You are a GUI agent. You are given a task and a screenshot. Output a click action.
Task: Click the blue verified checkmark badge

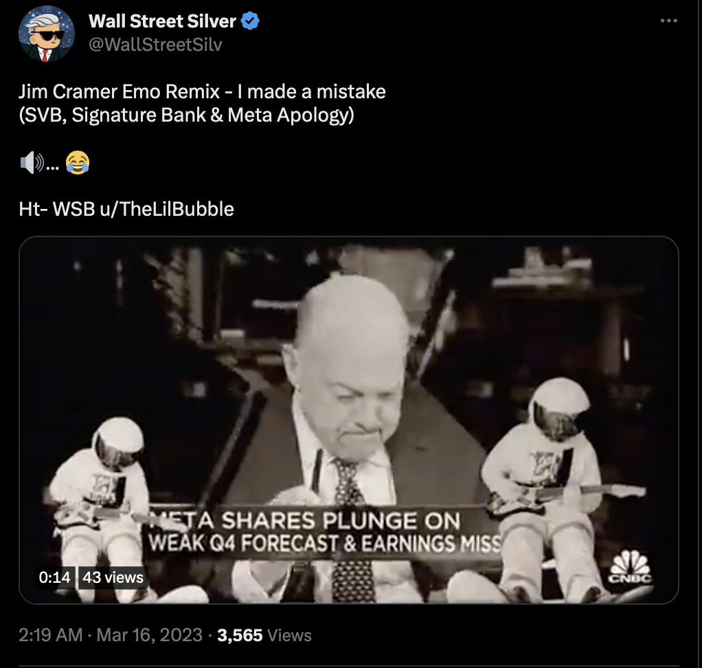tap(250, 21)
